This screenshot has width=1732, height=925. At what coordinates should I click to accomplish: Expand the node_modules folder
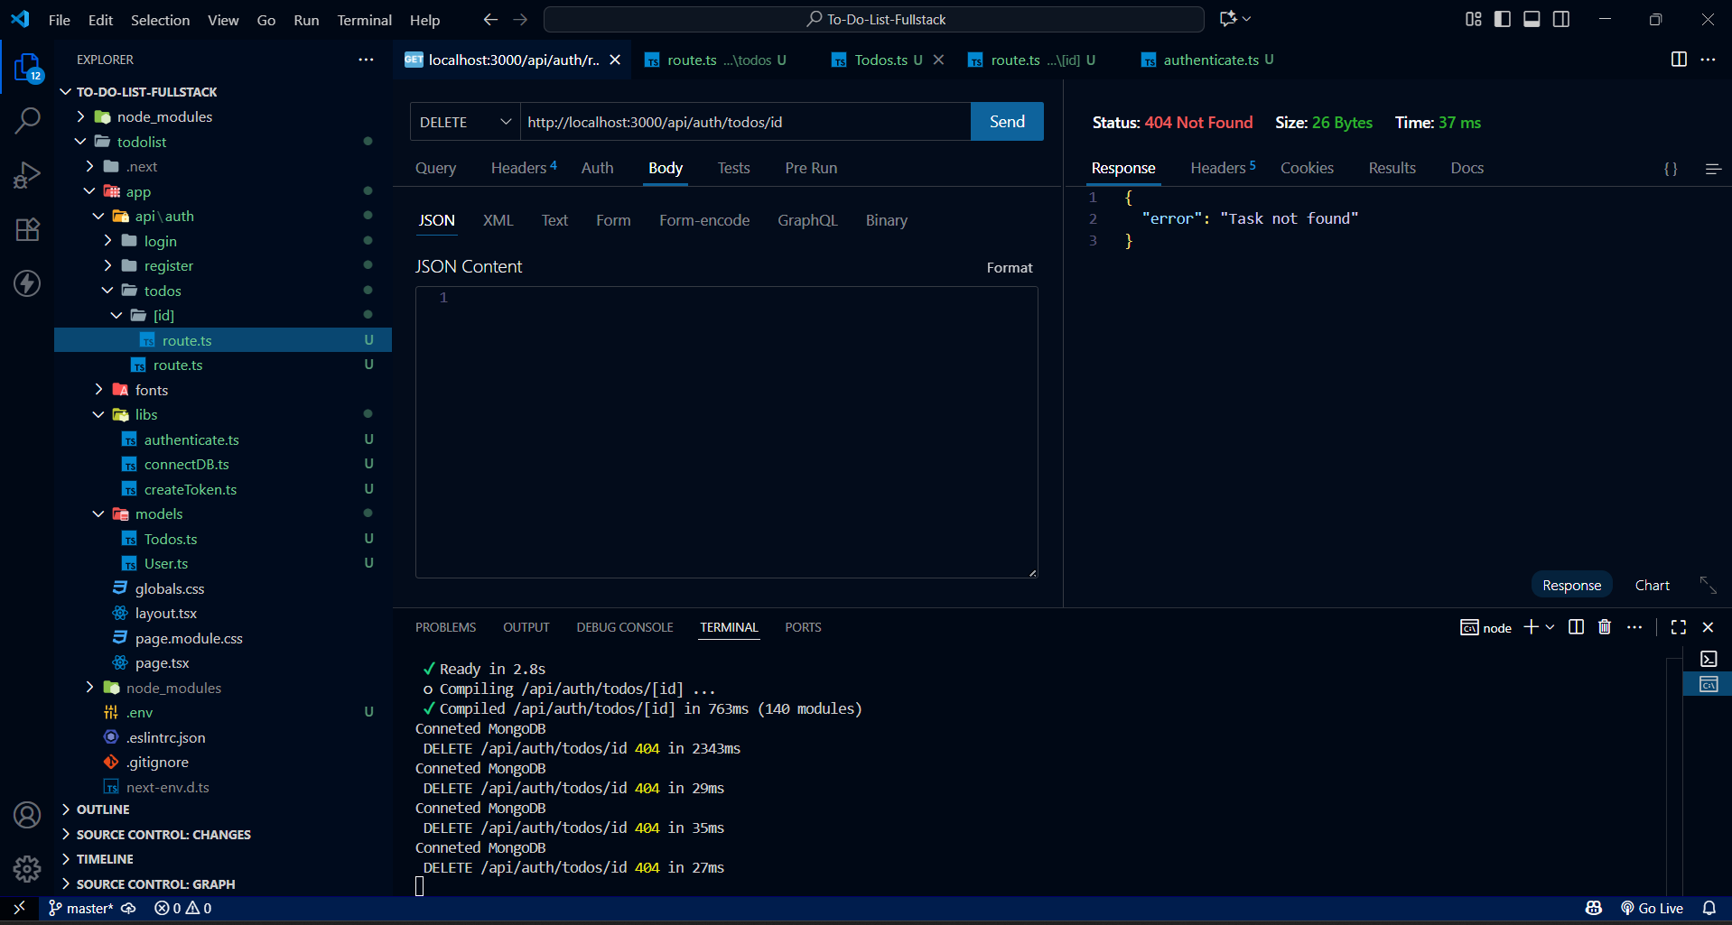pos(164,117)
